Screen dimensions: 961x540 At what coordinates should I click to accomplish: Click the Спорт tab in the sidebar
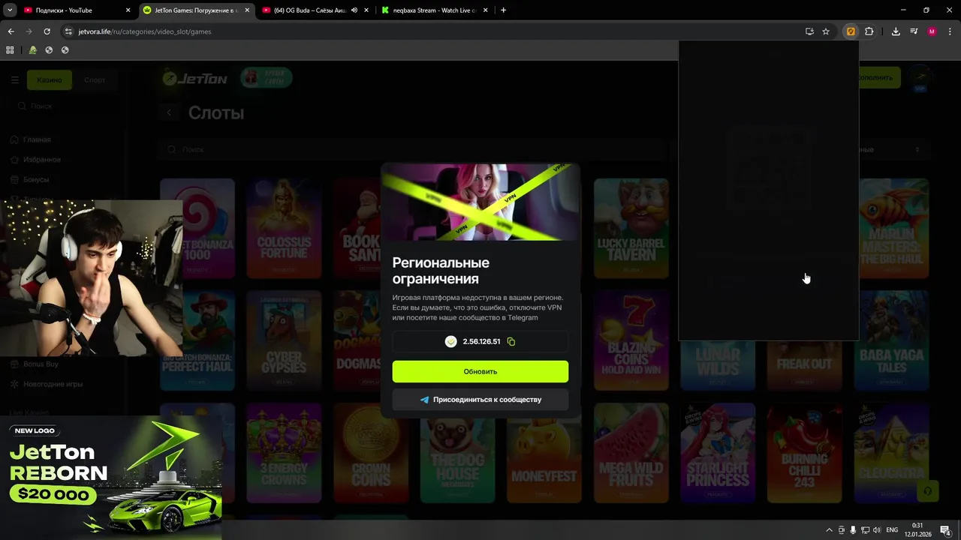click(x=95, y=79)
